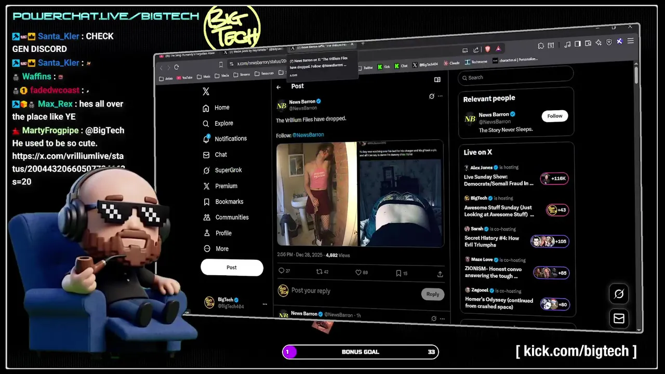Screen dimensions: 665x374
Task: Open the Streams bookmarks folder
Action: [x=242, y=75]
